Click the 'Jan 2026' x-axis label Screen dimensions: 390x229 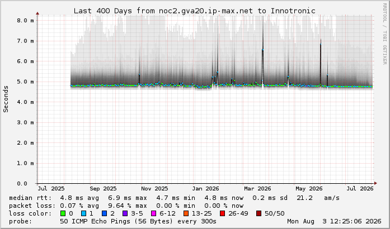(205, 189)
